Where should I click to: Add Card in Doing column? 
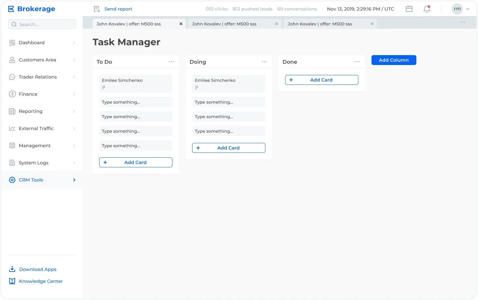pyautogui.click(x=229, y=148)
